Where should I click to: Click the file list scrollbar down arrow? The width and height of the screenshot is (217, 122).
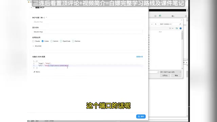(x=182, y=68)
